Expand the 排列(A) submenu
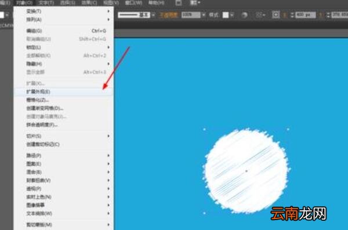 tap(64, 20)
